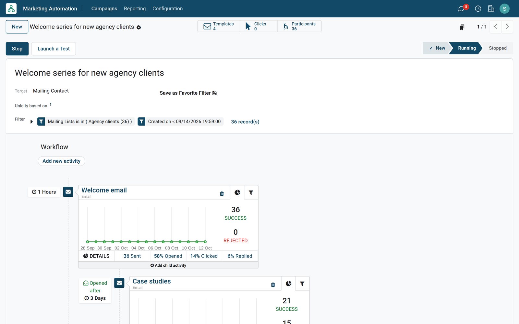The height and width of the screenshot is (324, 519).
Task: Show the Welcome email filter tab
Action: click(251, 192)
